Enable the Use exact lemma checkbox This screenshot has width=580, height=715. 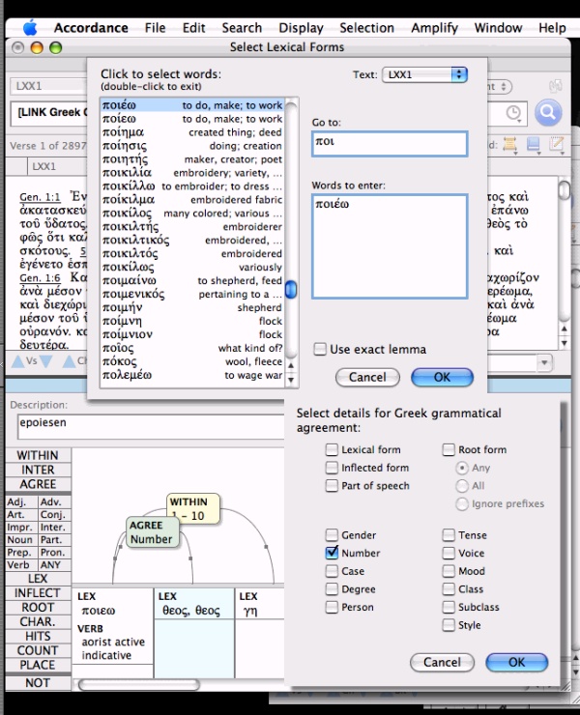tap(320, 350)
